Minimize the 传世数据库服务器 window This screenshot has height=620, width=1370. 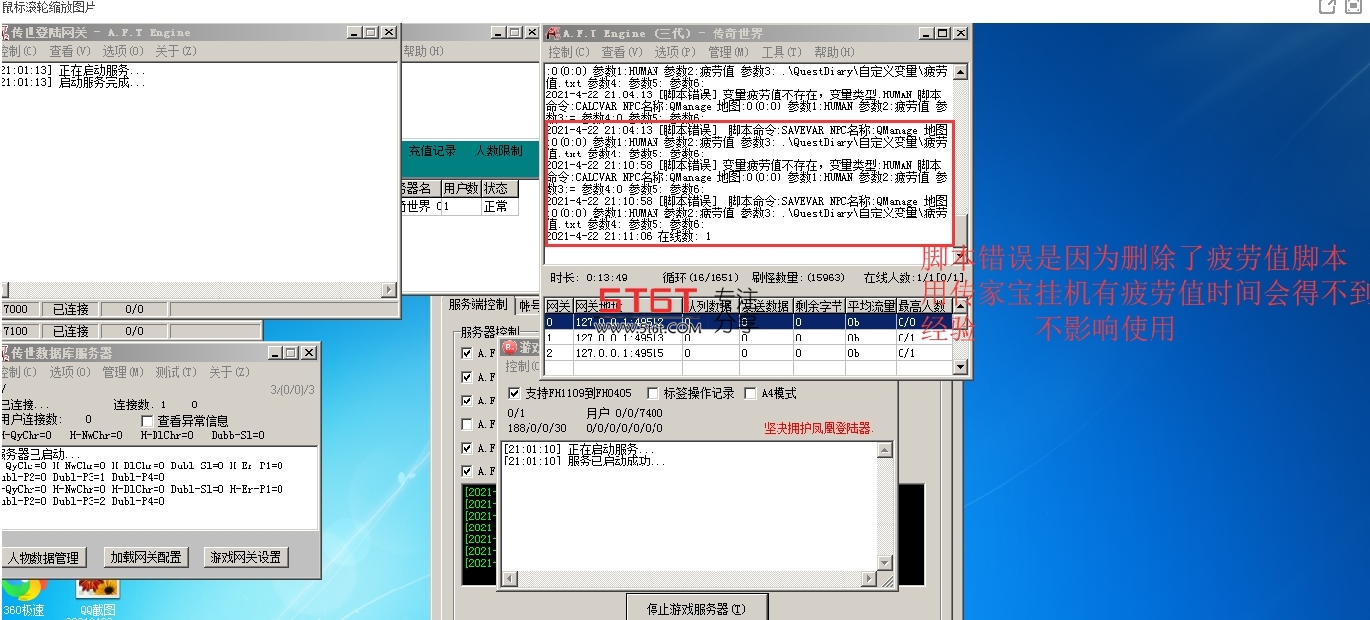[275, 353]
